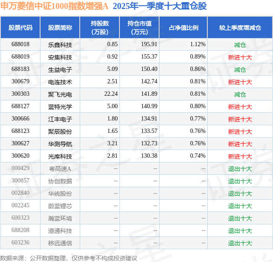The image size is (273, 262).
Task: Click the 股票简称 column header
Action: click(60, 27)
